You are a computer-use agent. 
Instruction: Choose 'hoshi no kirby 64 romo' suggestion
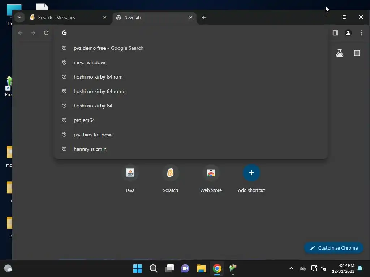pos(191,91)
